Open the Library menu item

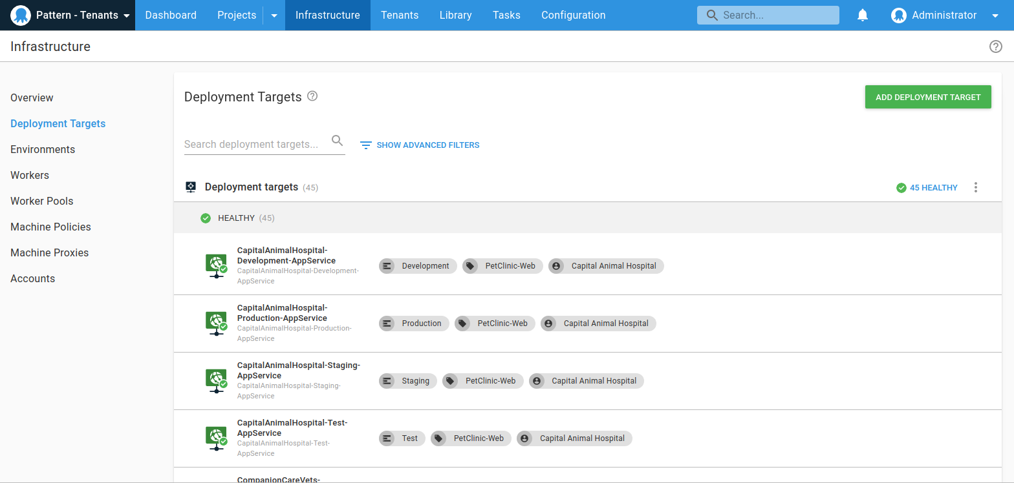[455, 15]
